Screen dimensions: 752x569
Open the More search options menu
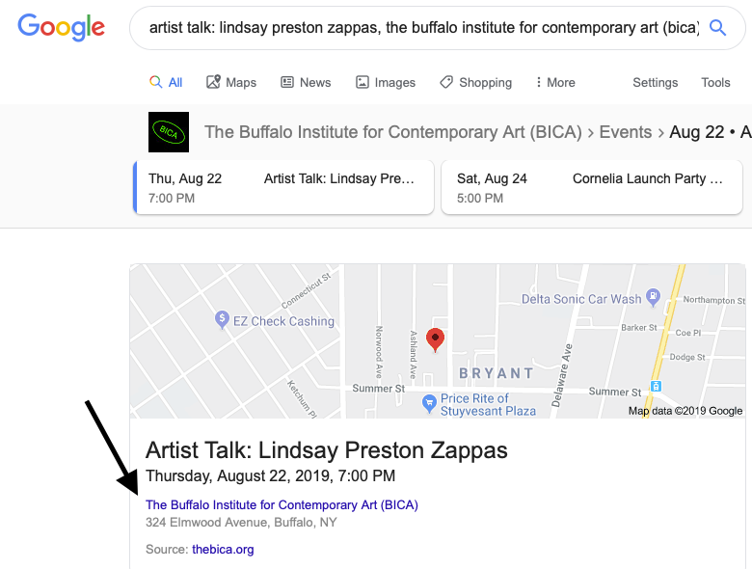coord(555,83)
